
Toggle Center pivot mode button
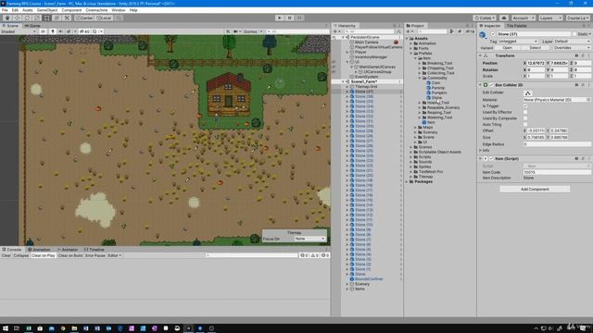pos(84,18)
